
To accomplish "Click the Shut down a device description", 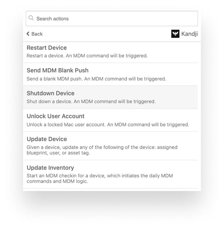I will [x=91, y=102].
